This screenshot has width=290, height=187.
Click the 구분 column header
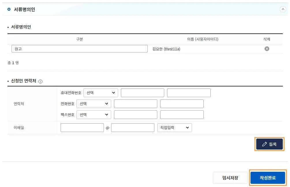(80, 39)
